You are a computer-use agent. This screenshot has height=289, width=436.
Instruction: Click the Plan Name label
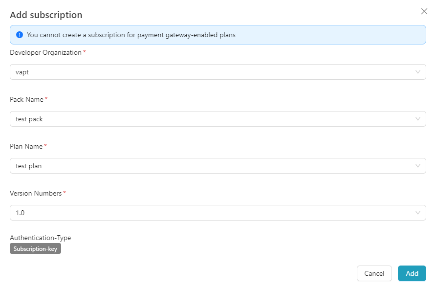(26, 146)
